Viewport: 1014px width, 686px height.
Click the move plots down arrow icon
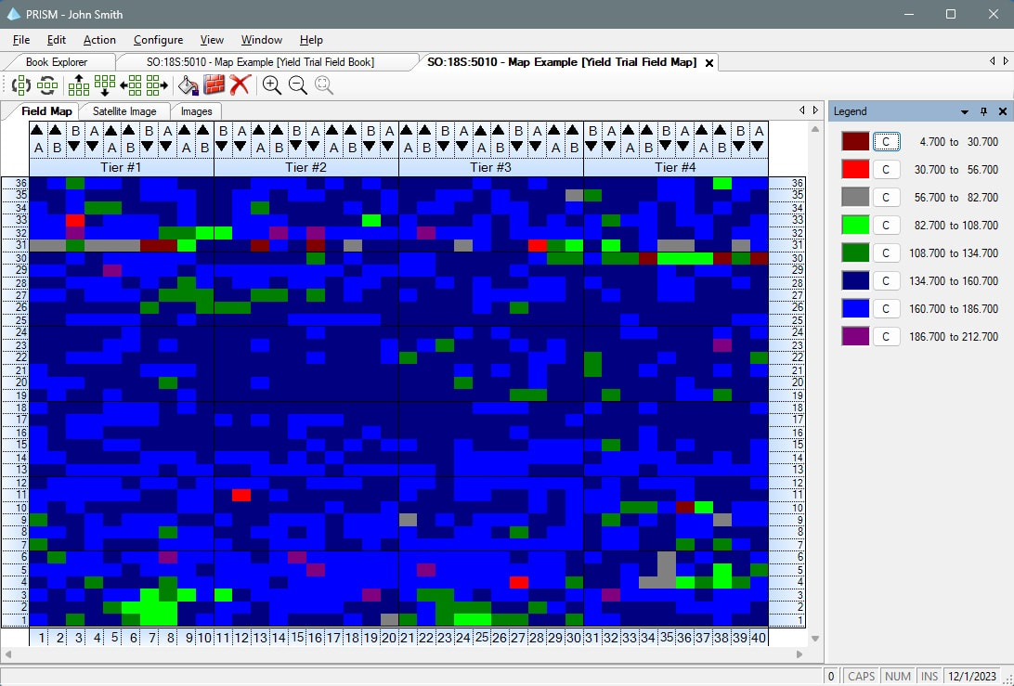(x=105, y=84)
